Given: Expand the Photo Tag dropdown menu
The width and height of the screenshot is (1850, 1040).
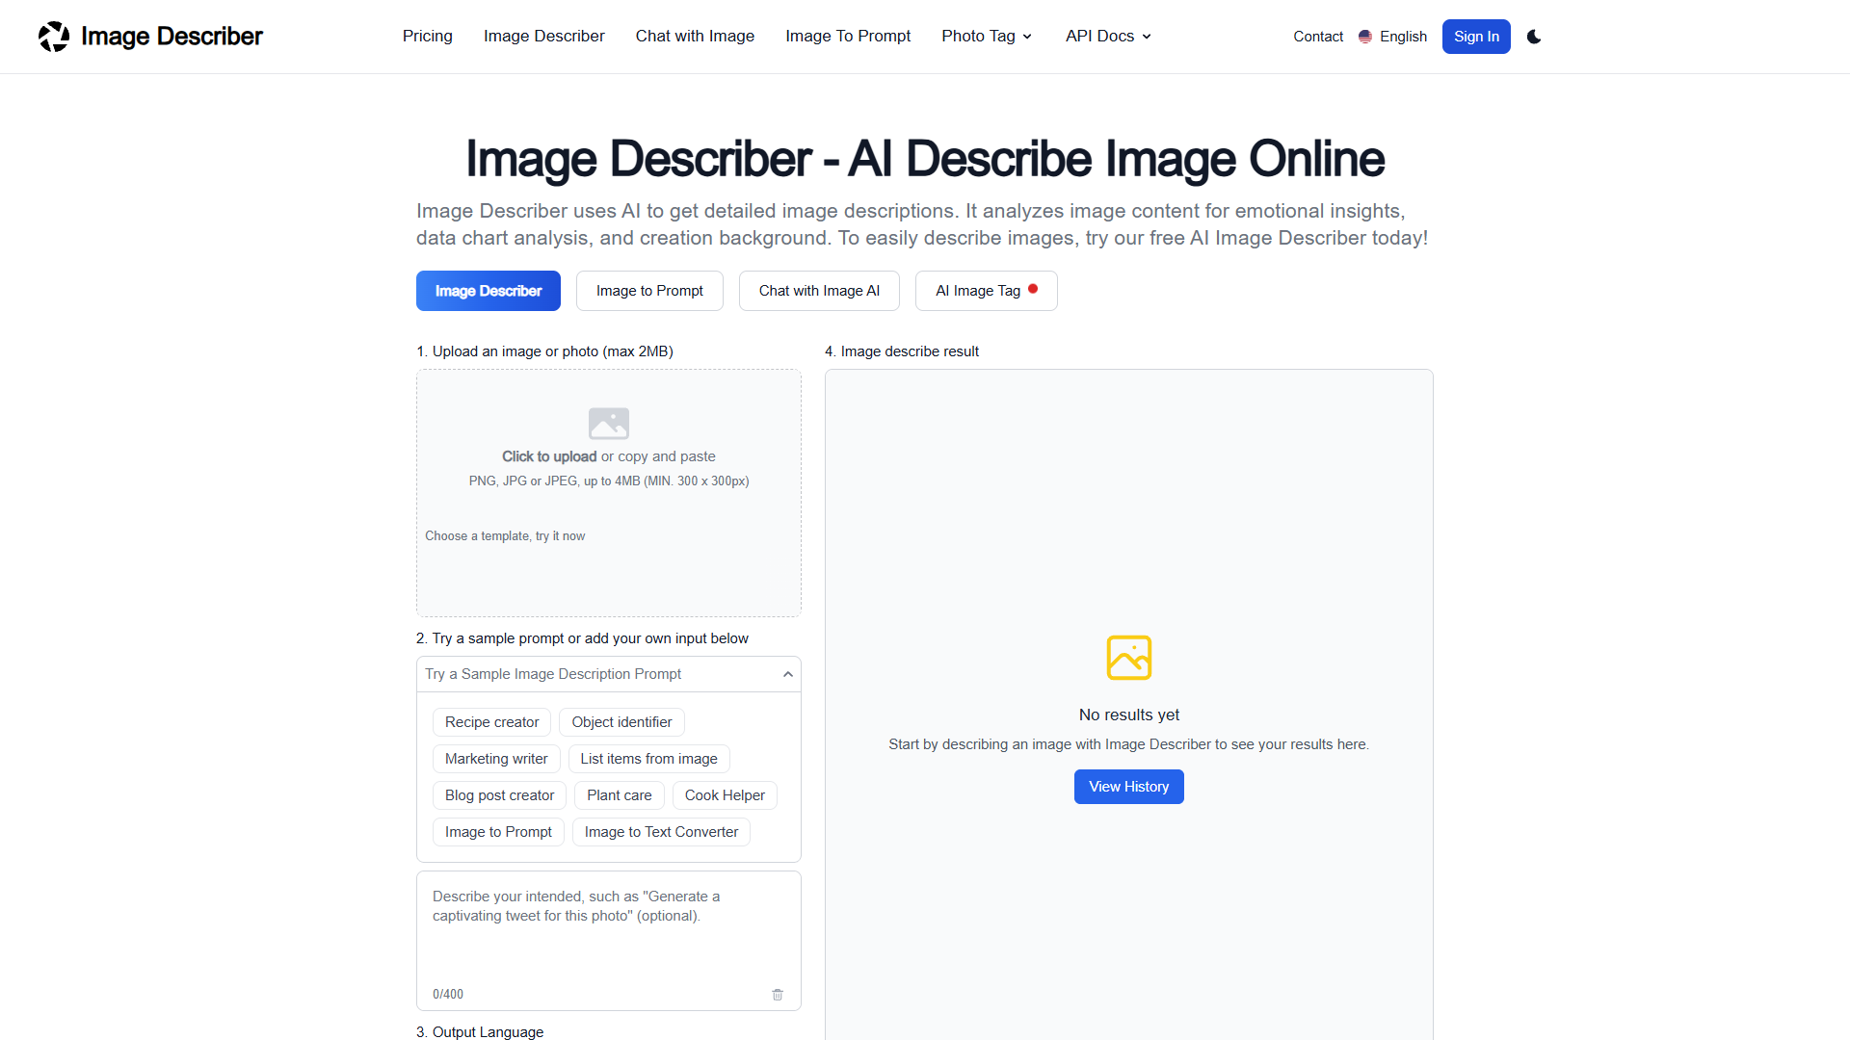Looking at the screenshot, I should [988, 37].
